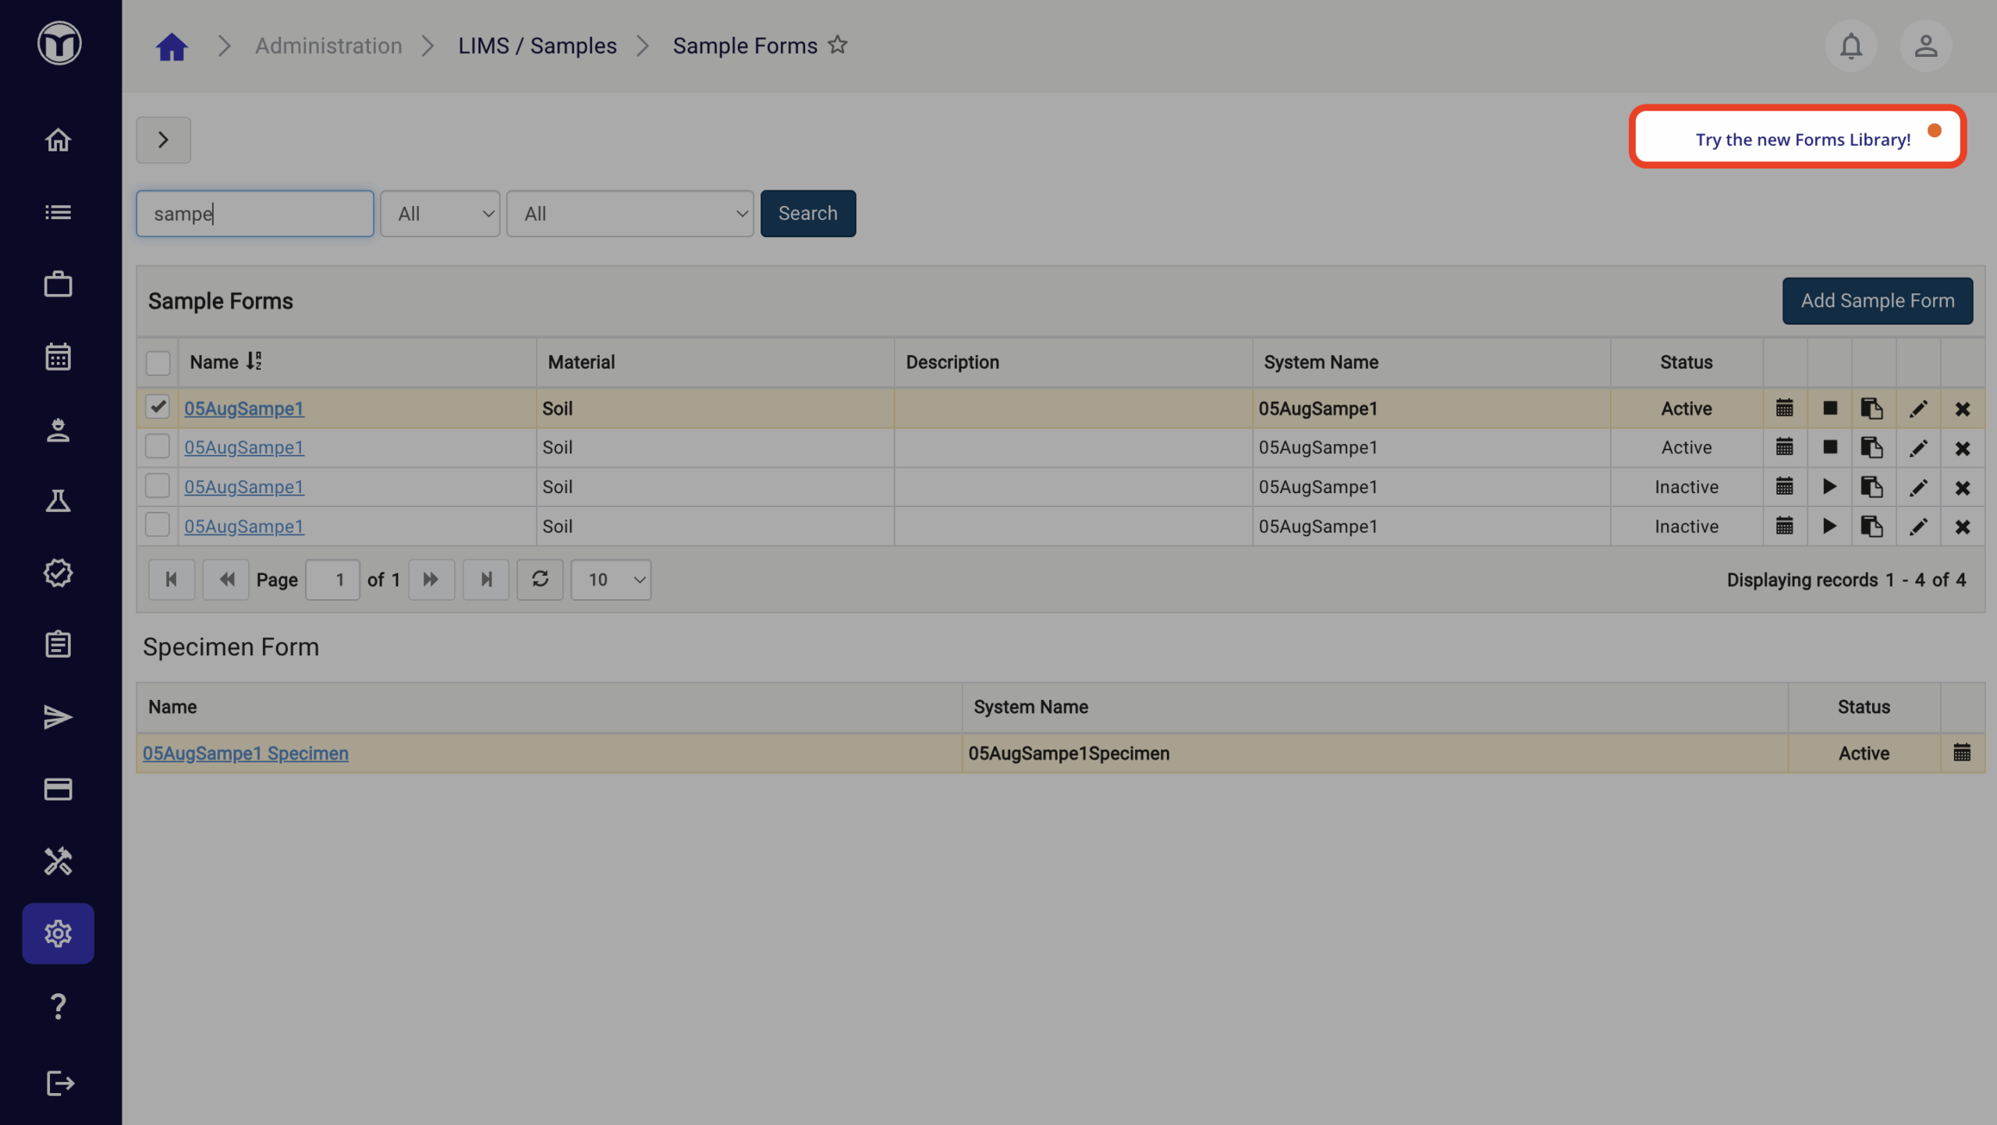Click the second row's edit pencil icon
Screen dimensions: 1997x1125
pyautogui.click(x=1918, y=448)
